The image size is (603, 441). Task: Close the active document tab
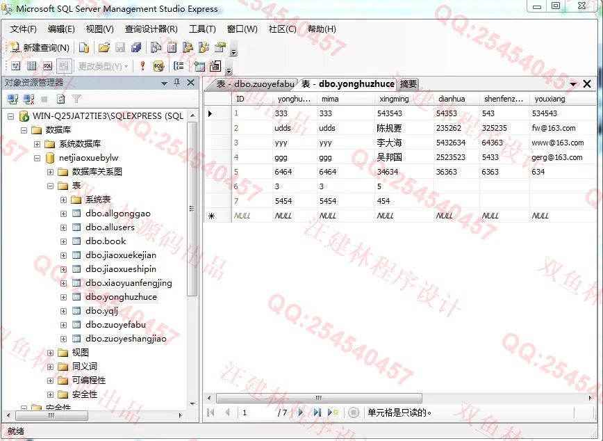click(x=587, y=84)
